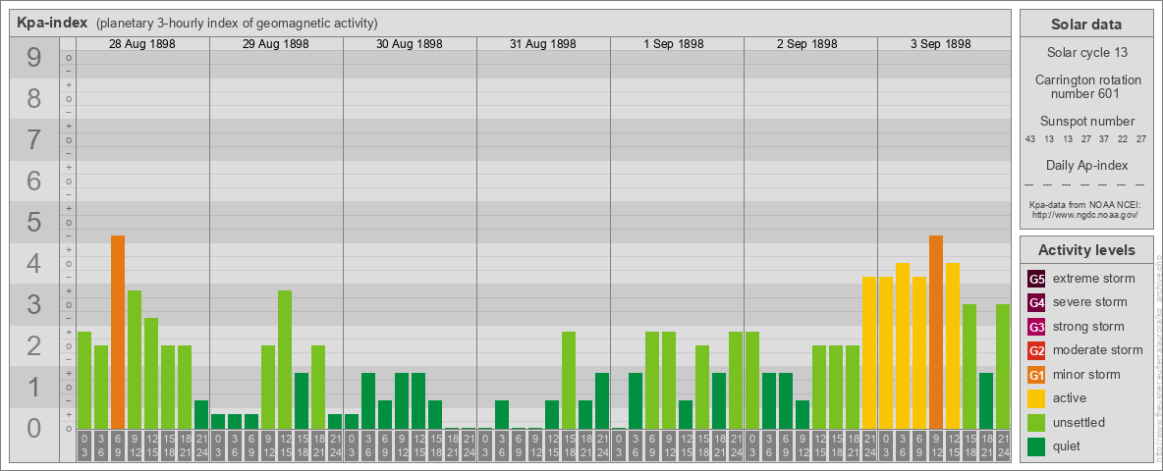Click the light green unsettled swatch
This screenshot has height=471, width=1163.
click(x=1036, y=422)
